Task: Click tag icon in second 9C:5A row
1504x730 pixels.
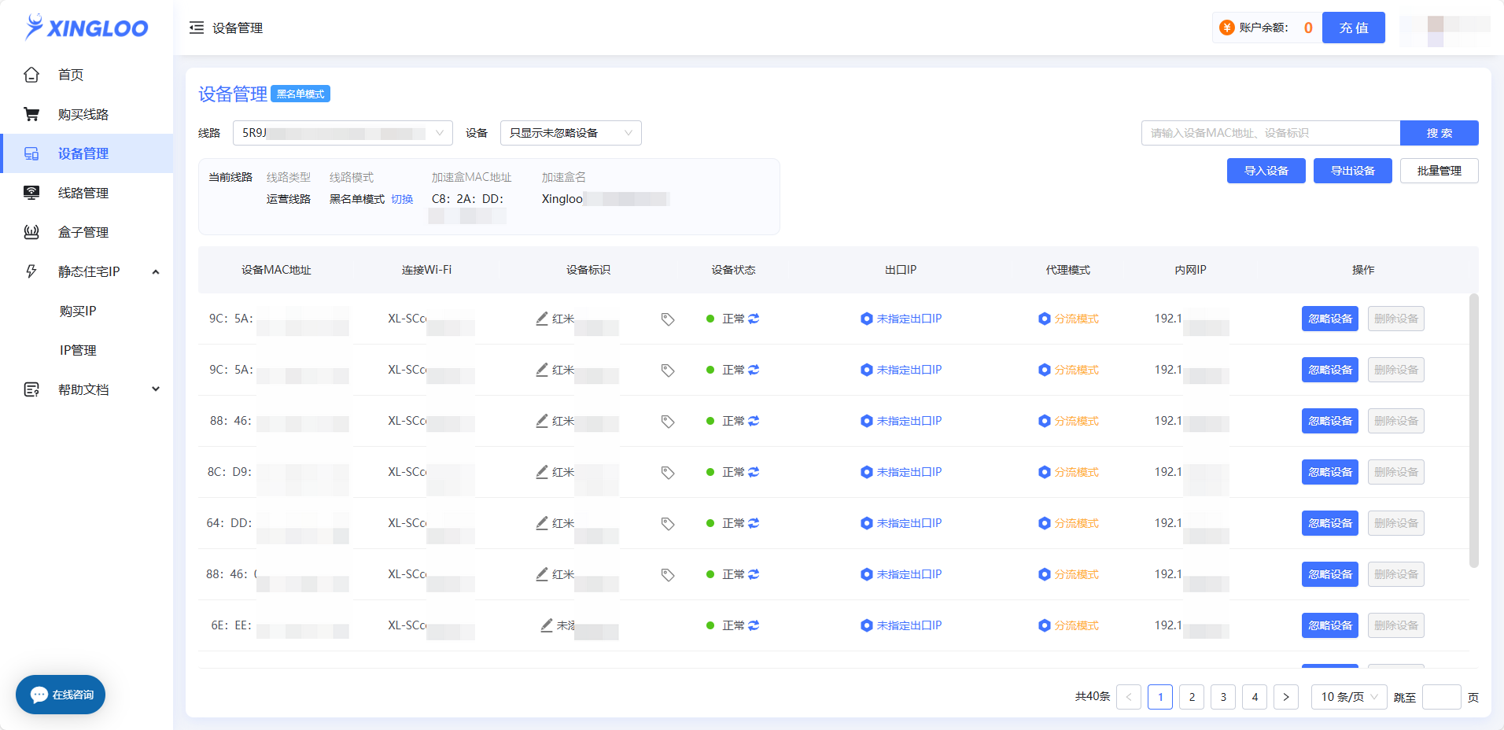Action: click(668, 371)
